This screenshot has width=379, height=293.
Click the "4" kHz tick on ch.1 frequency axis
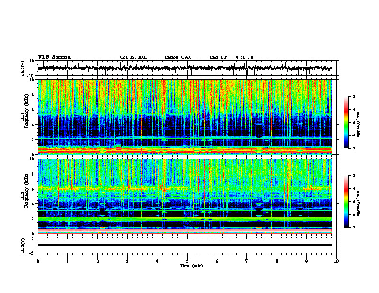33,125
